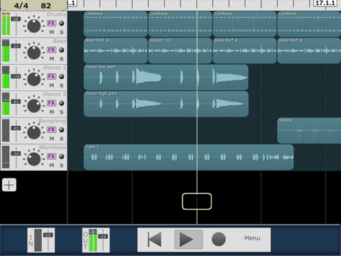Image resolution: width=341 pixels, height=256 pixels.
Task: Start playback with the play button
Action: click(188, 240)
